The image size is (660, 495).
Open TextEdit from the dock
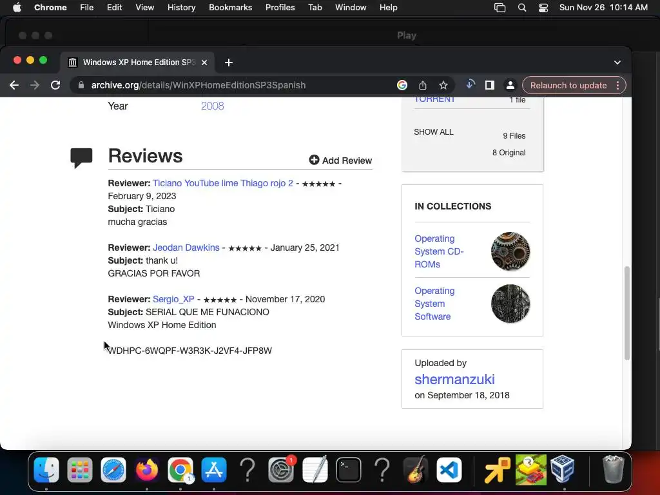pyautogui.click(x=315, y=469)
